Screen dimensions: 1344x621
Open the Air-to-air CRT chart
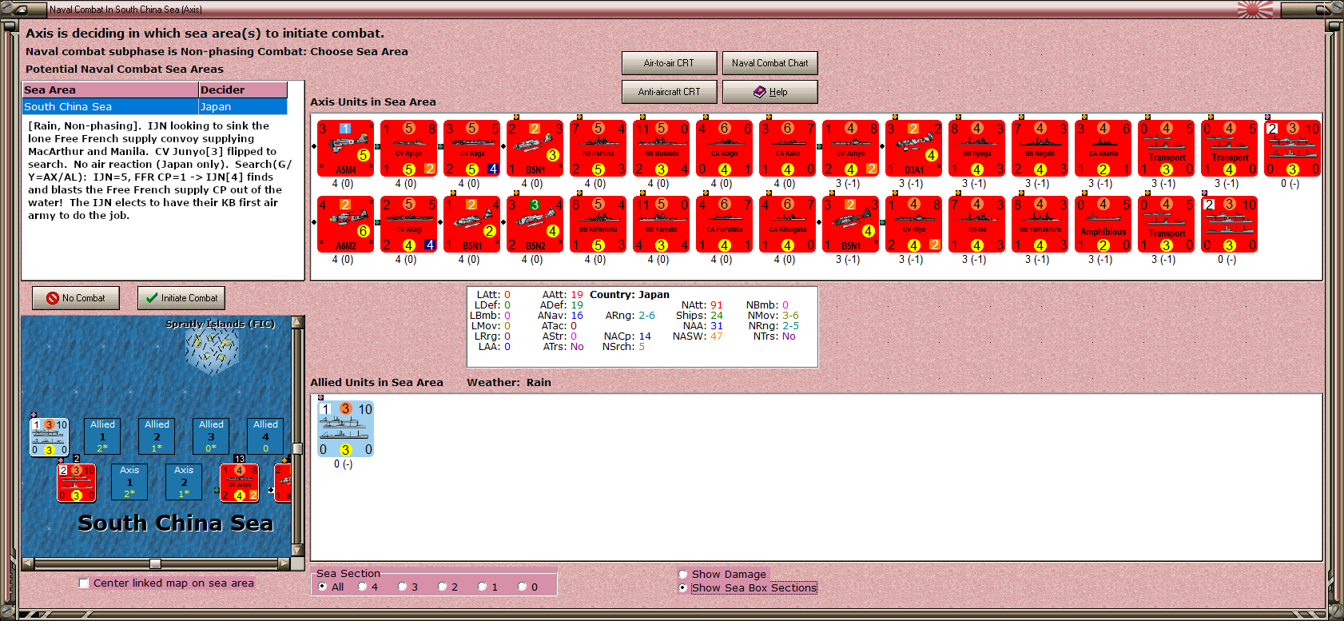[669, 63]
